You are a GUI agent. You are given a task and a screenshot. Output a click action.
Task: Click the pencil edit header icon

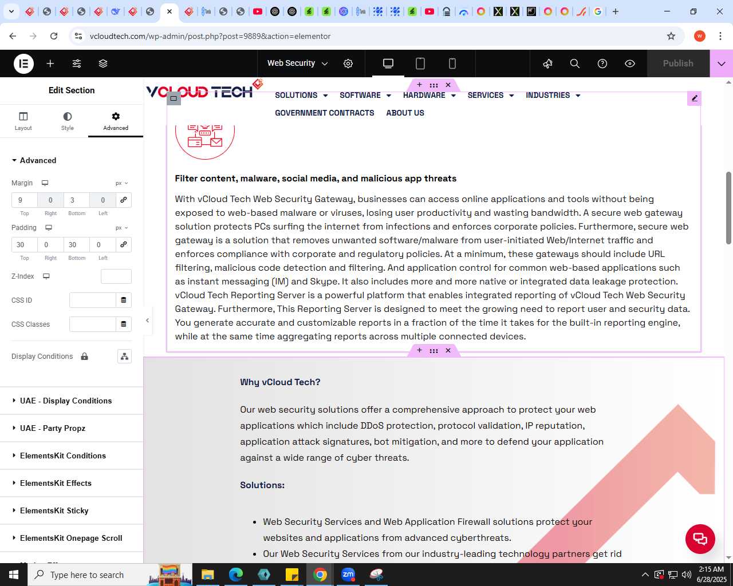click(694, 98)
